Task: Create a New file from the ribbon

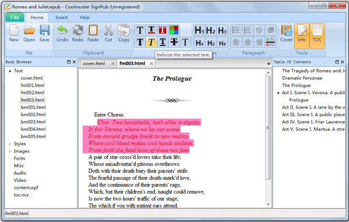Action: 14,33
